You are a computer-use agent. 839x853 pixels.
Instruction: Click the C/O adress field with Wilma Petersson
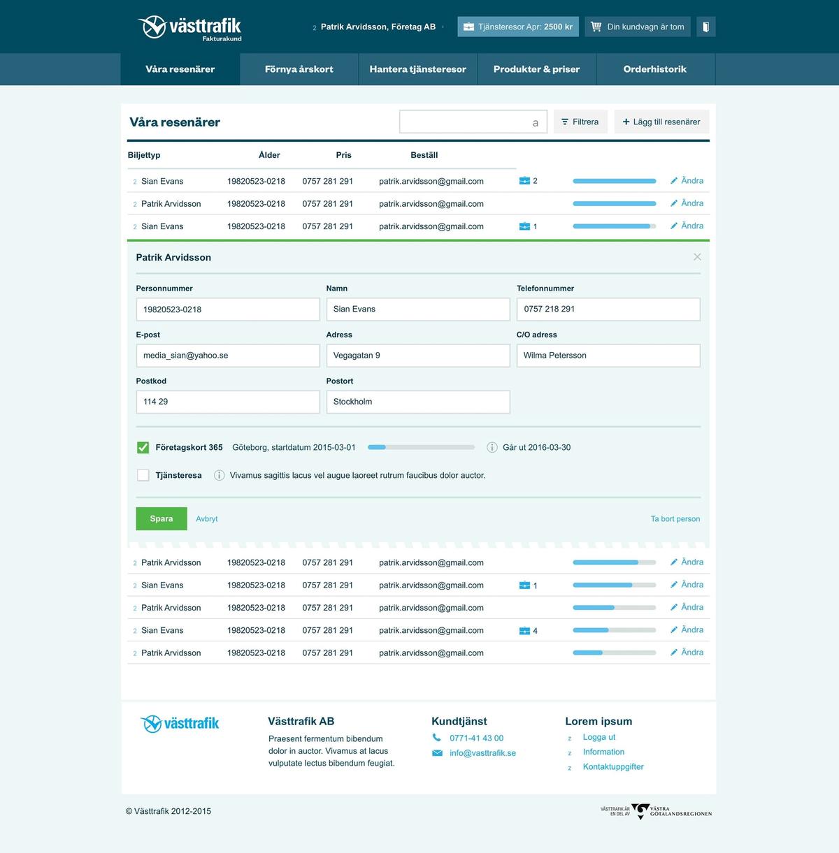coord(608,356)
